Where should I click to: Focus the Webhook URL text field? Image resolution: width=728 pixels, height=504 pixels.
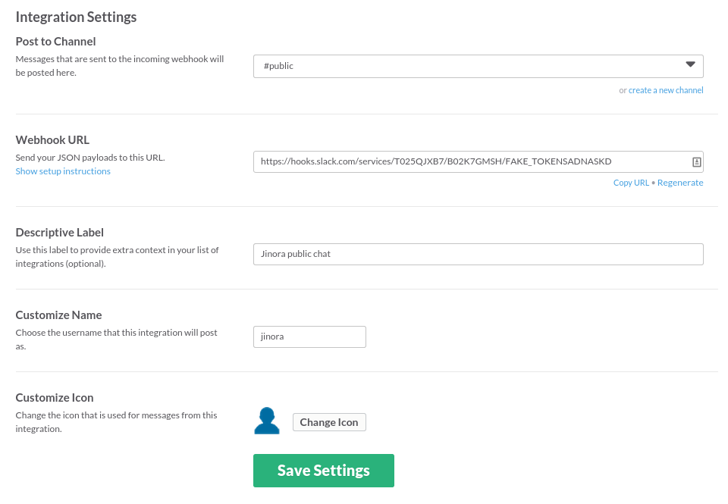(x=470, y=161)
